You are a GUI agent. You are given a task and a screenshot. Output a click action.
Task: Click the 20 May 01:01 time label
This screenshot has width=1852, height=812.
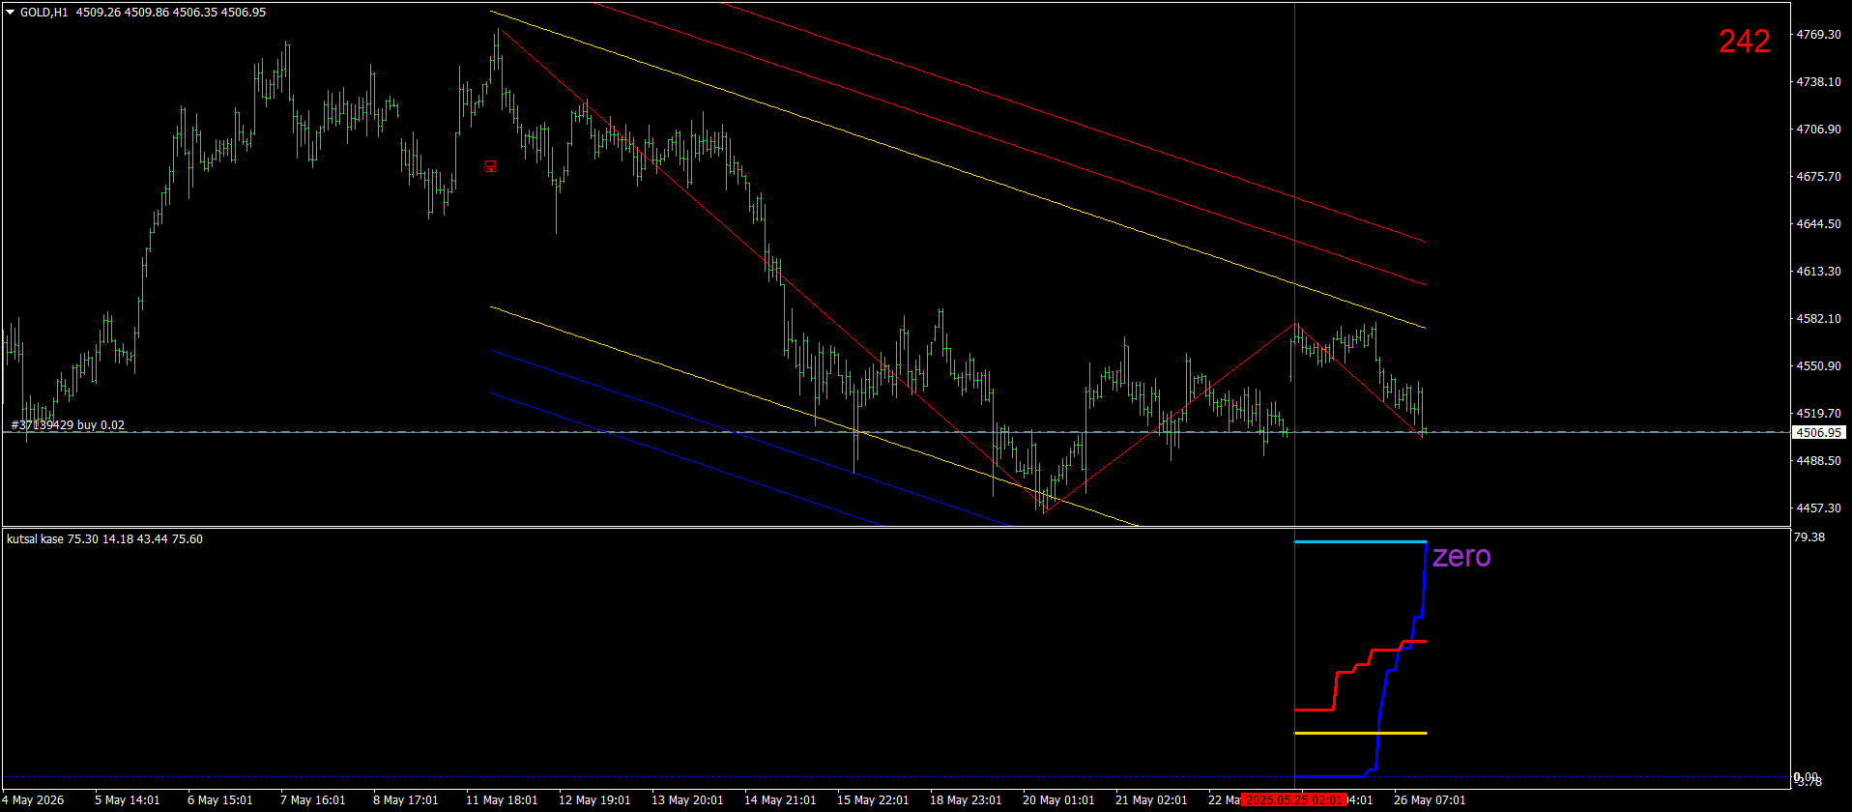1058,800
